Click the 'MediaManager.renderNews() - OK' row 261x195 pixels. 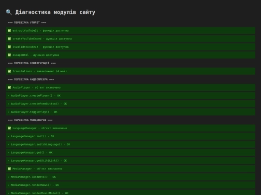[x=130, y=185]
